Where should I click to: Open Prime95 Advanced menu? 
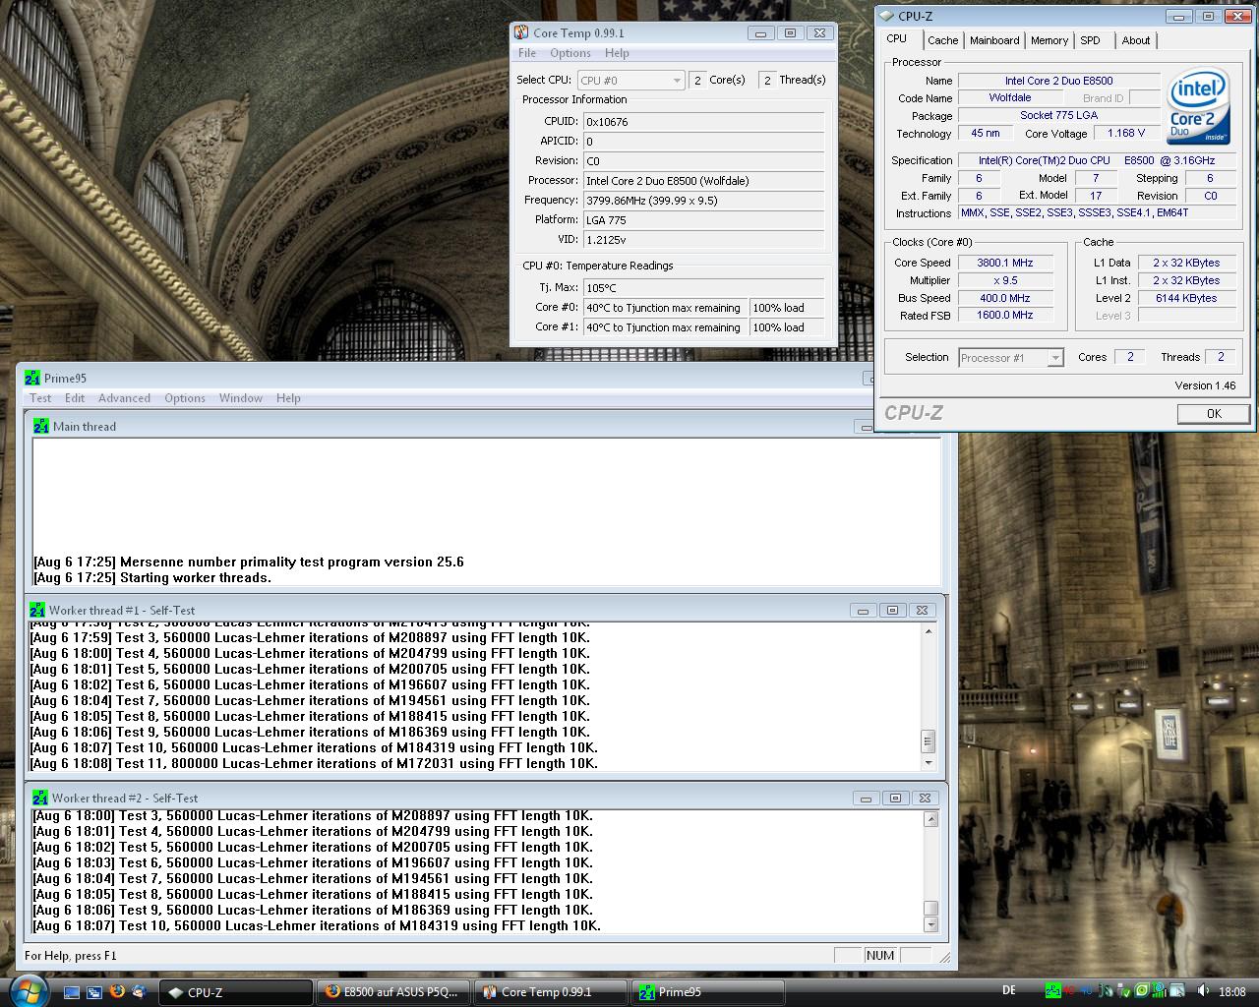tap(124, 398)
